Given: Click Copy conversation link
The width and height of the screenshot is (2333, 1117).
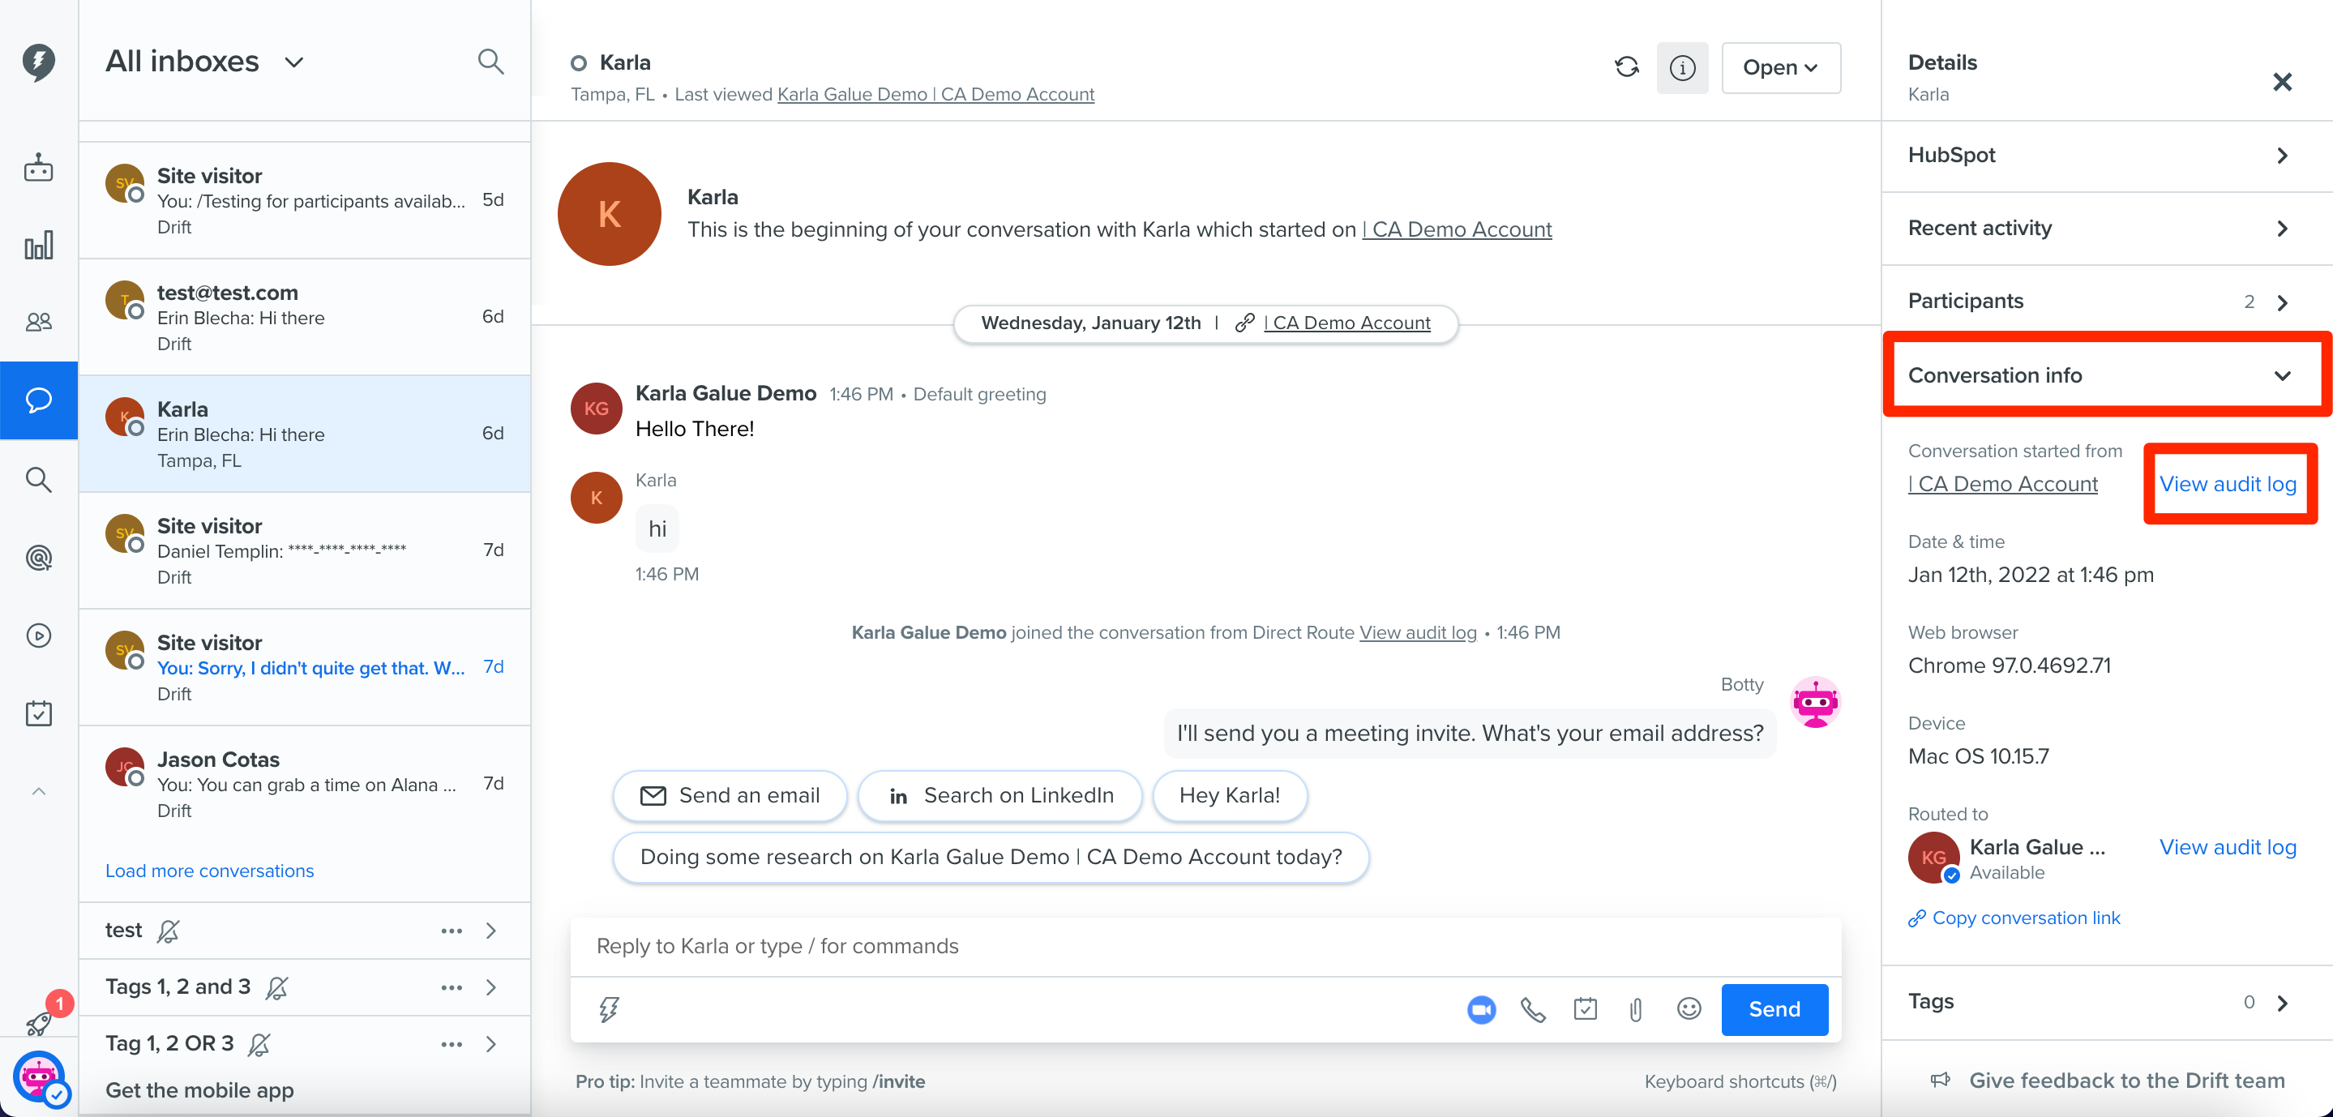Looking at the screenshot, I should (2014, 918).
